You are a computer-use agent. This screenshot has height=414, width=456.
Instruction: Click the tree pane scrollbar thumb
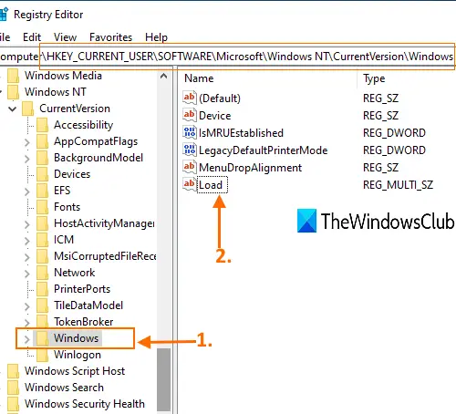[163, 380]
